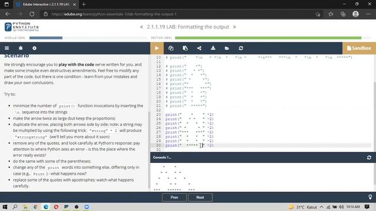Screen dimensions: 376x211
Task: Click the module progress bar
Action: [x=88, y=38]
